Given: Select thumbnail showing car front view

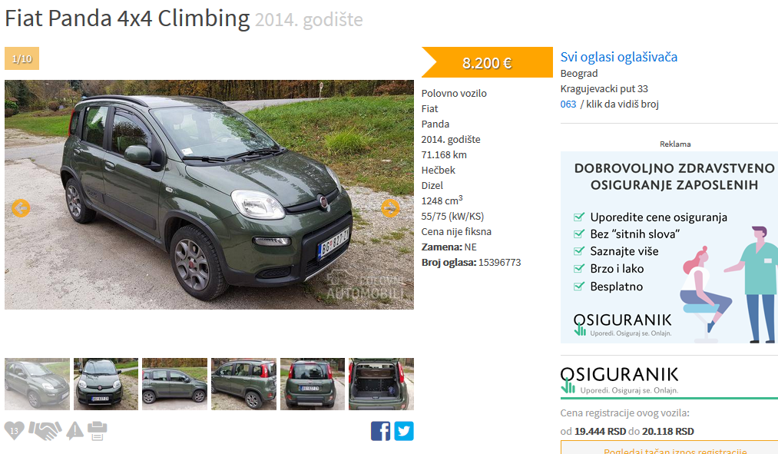Looking at the screenshot, I should coord(106,384).
